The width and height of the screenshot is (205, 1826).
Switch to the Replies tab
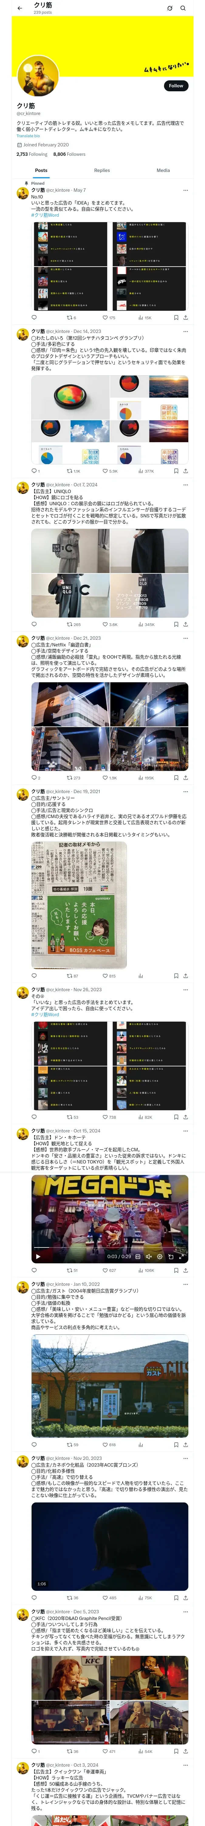pos(102,170)
